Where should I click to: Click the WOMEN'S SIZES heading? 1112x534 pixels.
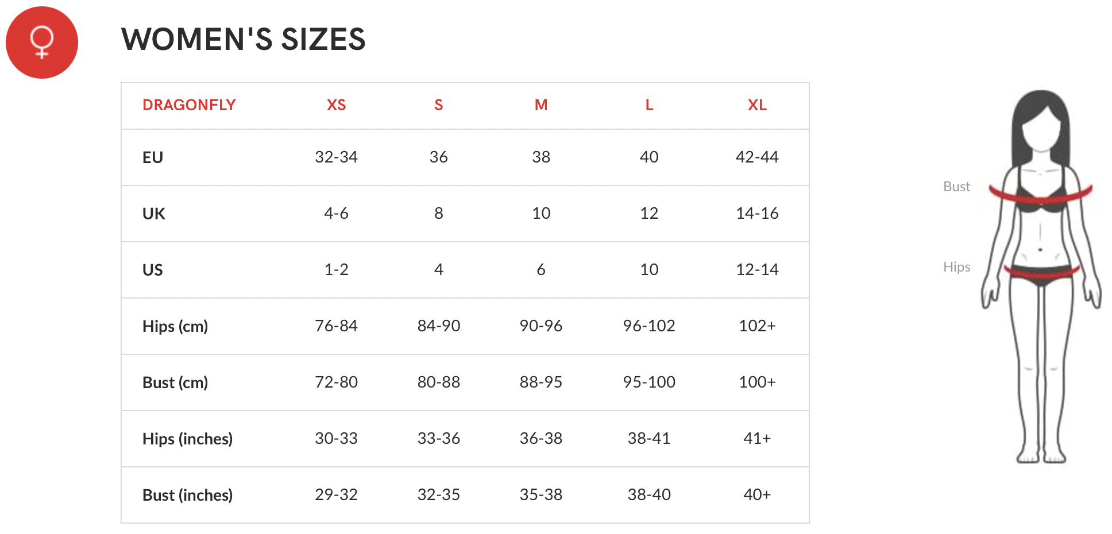244,40
